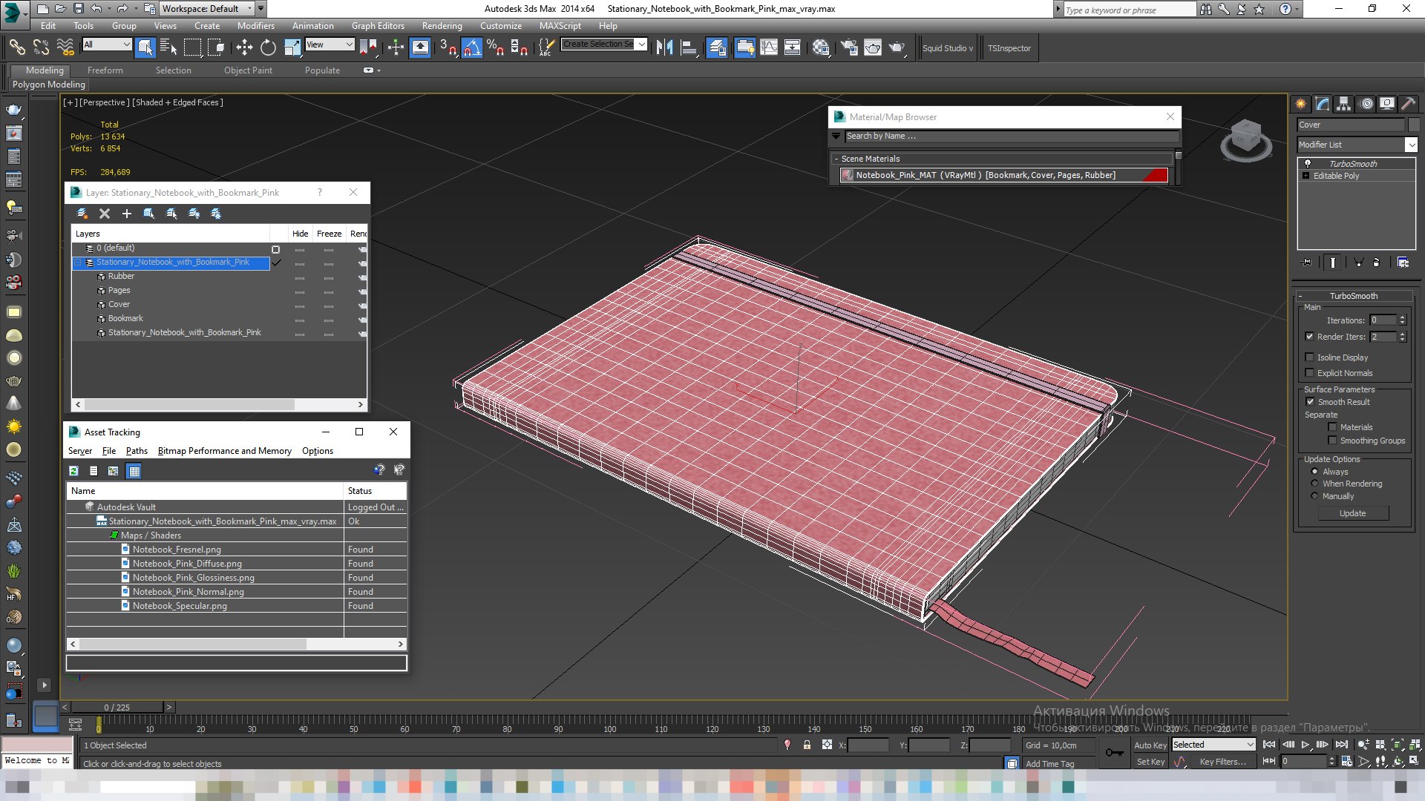Select the Manually update radio button

pyautogui.click(x=1314, y=496)
